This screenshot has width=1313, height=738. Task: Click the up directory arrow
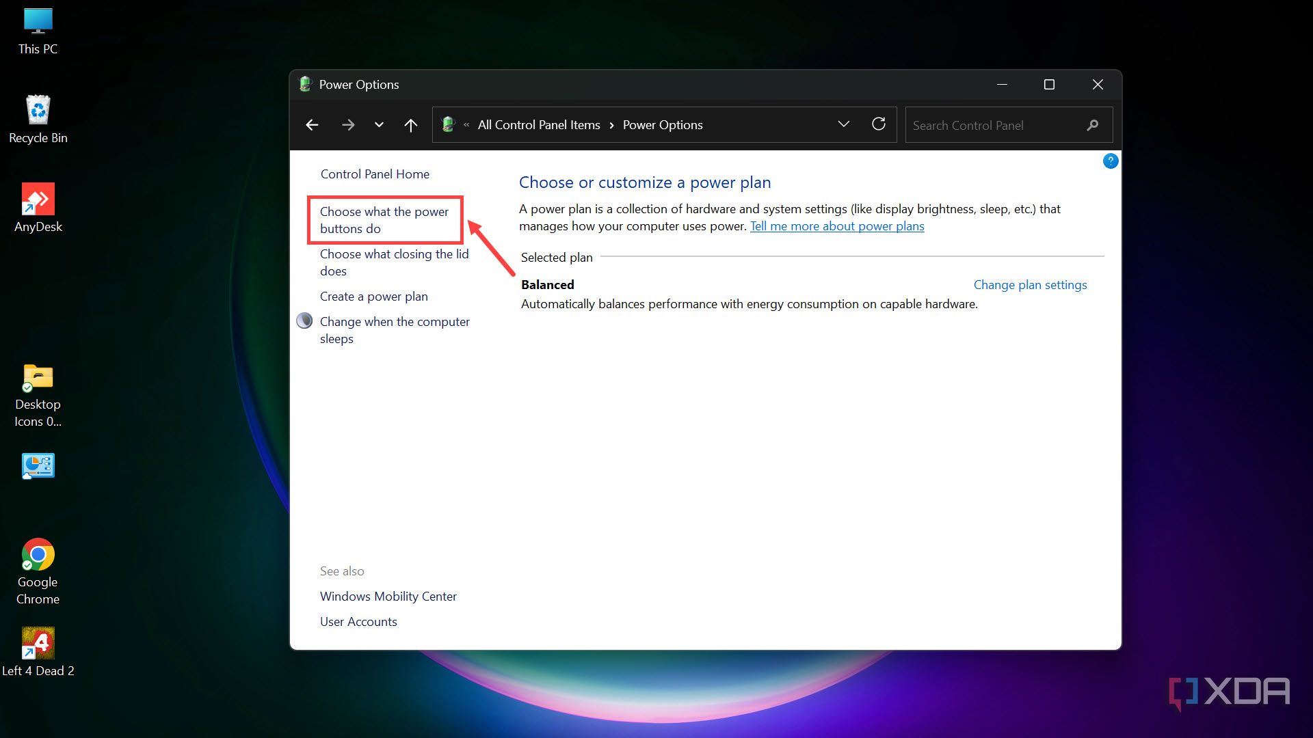pyautogui.click(x=410, y=125)
